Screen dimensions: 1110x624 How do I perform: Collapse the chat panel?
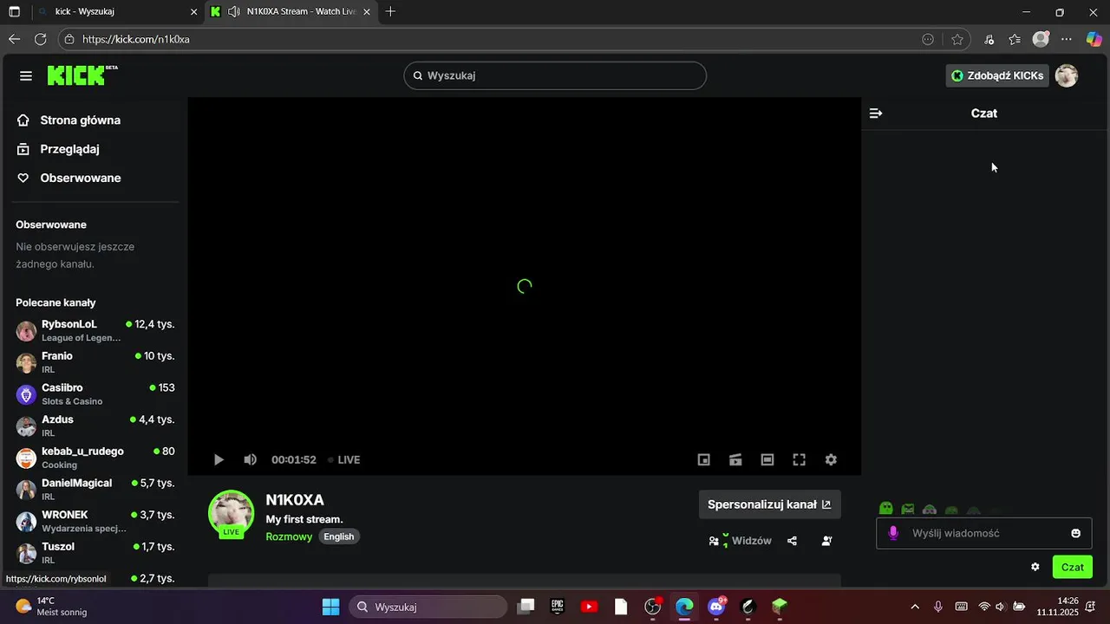(x=876, y=114)
